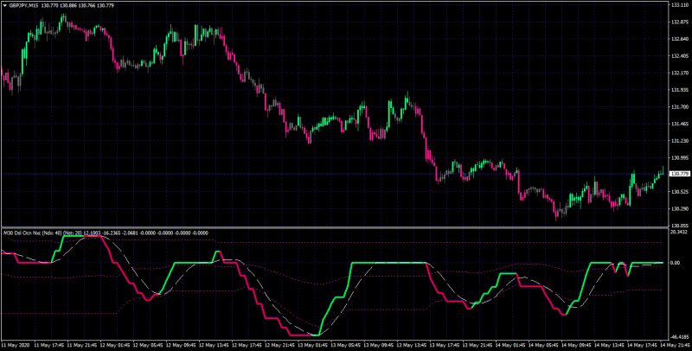This screenshot has height=351, width=692.
Task: Click the 13 May 05:45 time label
Action: pyautogui.click(x=345, y=345)
